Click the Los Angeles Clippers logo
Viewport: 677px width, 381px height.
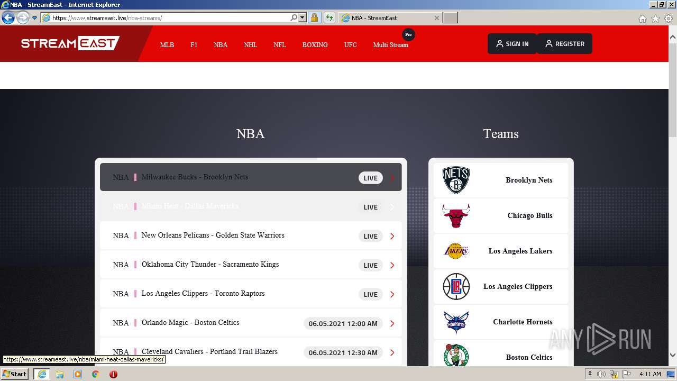[456, 286]
